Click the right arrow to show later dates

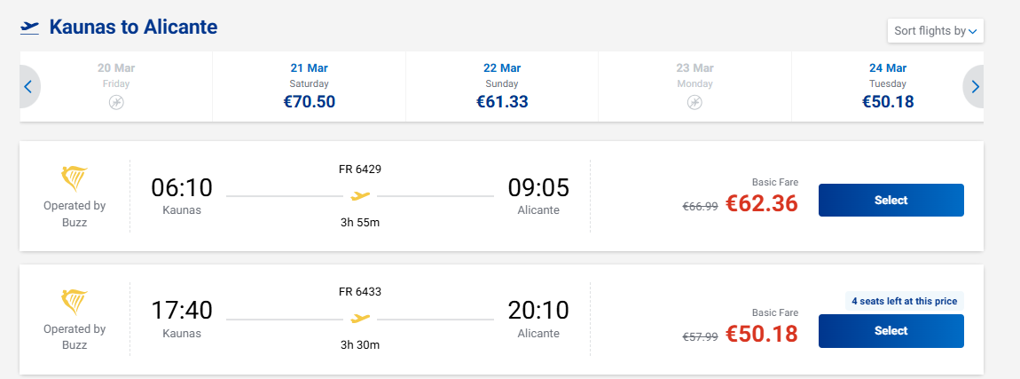coord(975,87)
